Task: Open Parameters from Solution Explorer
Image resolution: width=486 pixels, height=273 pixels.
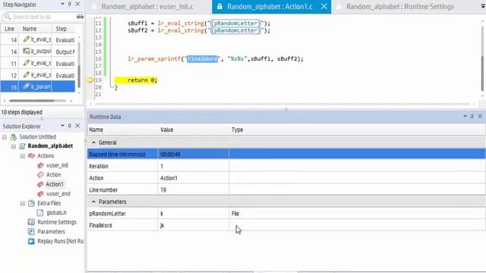Action: pos(51,231)
